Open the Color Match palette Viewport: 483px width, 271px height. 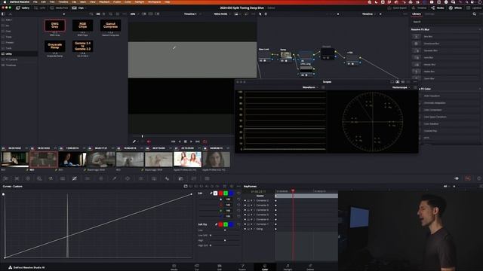17,178
